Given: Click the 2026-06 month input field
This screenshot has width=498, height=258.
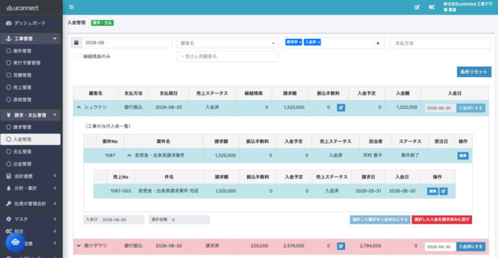Looking at the screenshot, I should tap(127, 43).
